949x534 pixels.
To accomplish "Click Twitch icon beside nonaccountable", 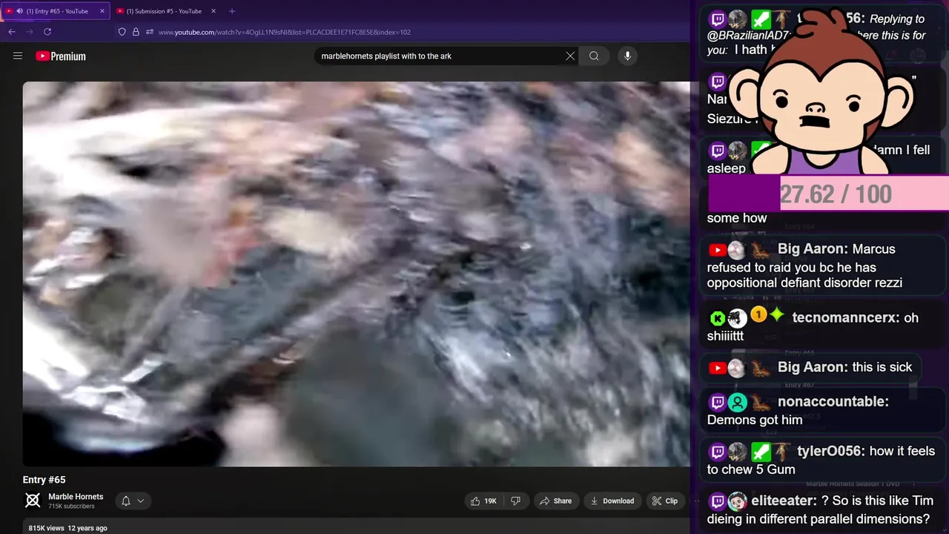I will point(717,402).
